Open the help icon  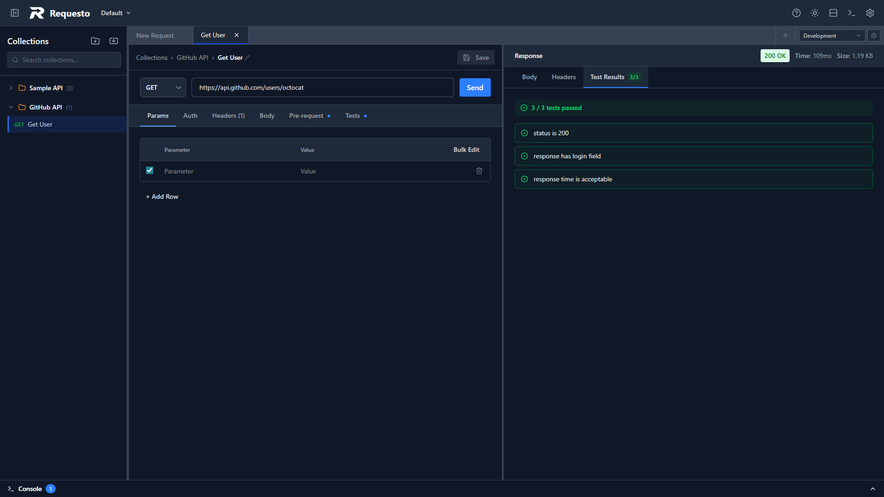coord(797,13)
